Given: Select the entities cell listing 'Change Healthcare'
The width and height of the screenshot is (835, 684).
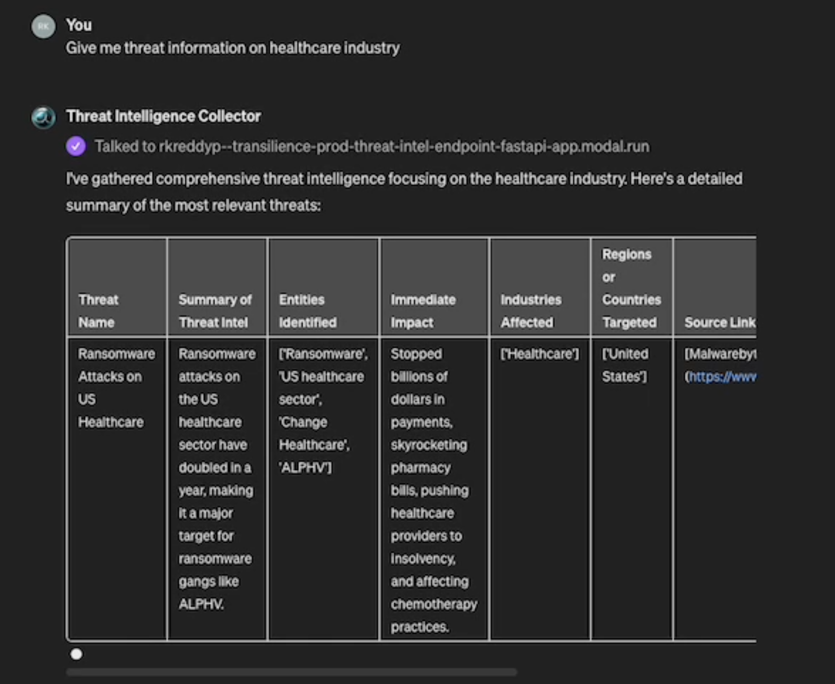Looking at the screenshot, I should click(323, 489).
